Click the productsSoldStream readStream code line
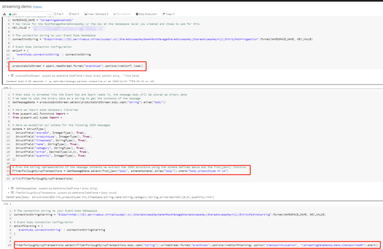This screenshot has height=249, width=383. [78, 66]
